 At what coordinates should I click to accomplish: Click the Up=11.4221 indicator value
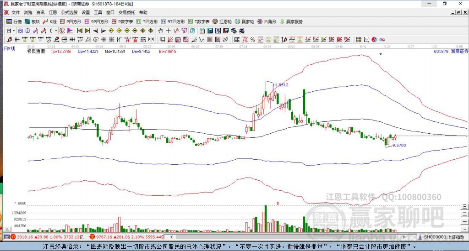coord(88,51)
